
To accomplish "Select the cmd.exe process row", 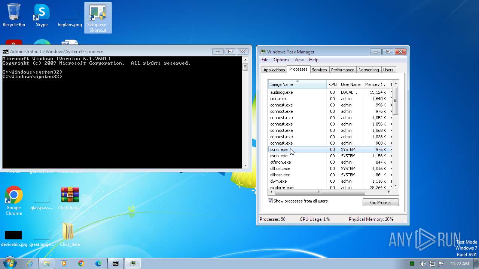I will coord(330,99).
